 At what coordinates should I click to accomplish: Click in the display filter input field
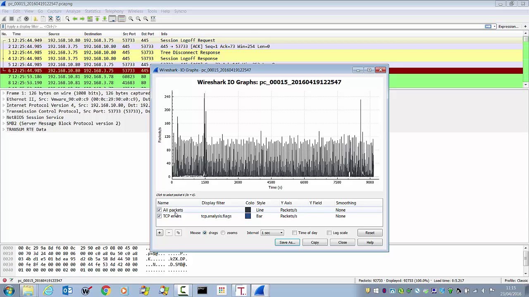click(x=244, y=26)
